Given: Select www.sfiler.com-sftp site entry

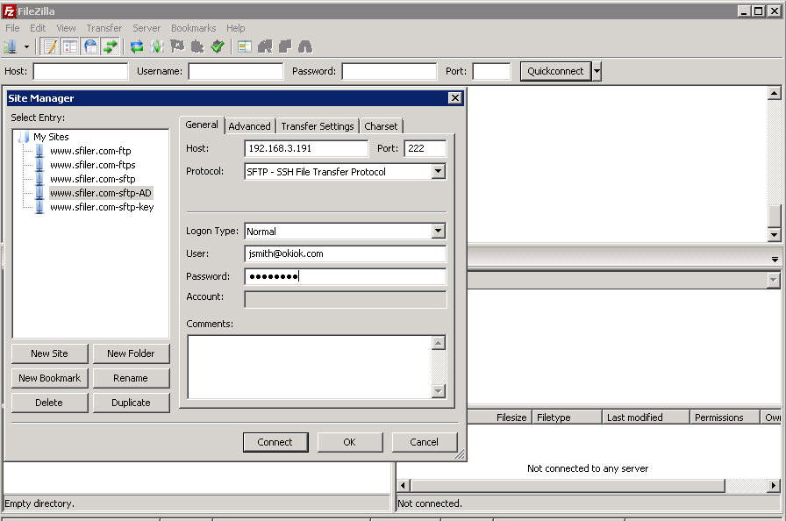Looking at the screenshot, I should (93, 179).
